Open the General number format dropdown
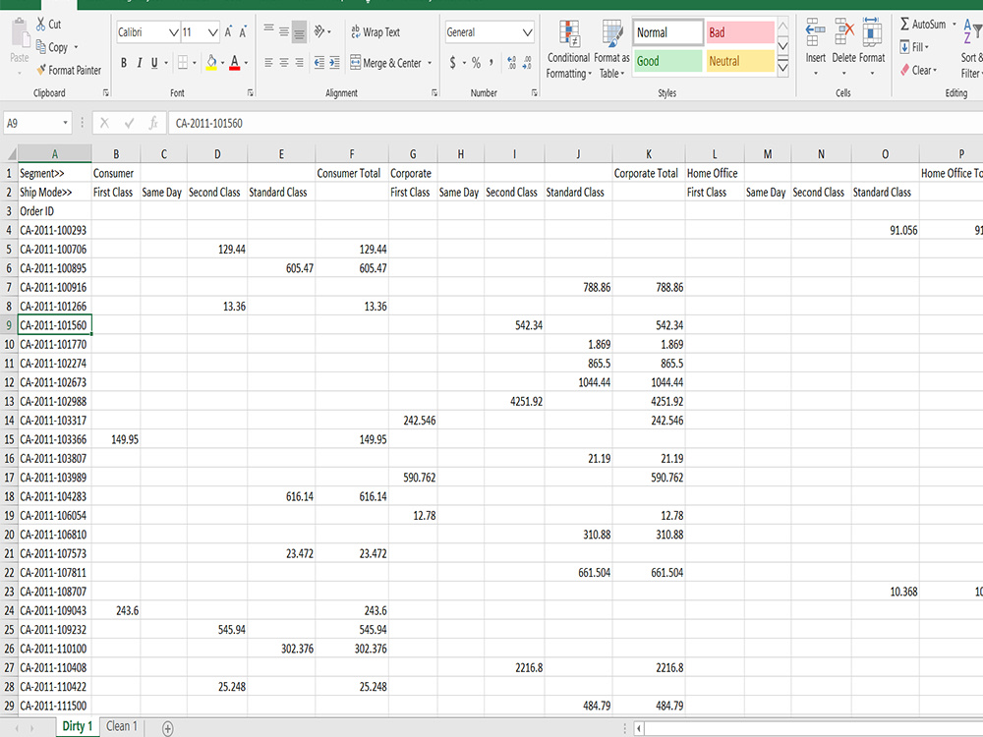The image size is (983, 737). tap(527, 32)
